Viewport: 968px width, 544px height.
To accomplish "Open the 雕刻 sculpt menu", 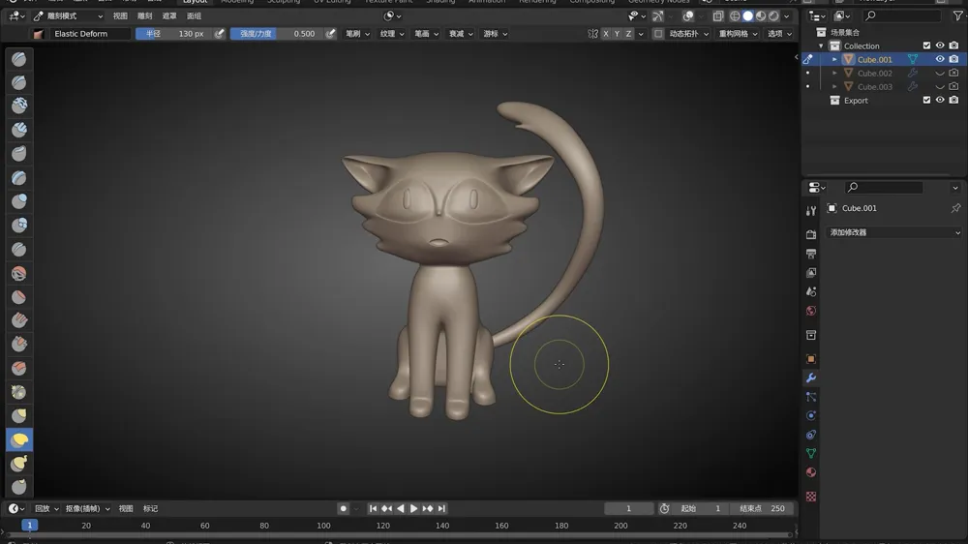I will click(144, 16).
